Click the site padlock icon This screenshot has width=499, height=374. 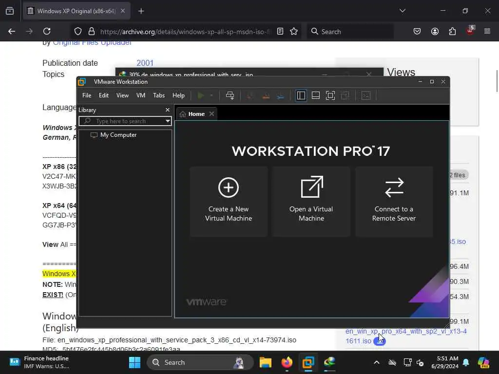pyautogui.click(x=92, y=32)
